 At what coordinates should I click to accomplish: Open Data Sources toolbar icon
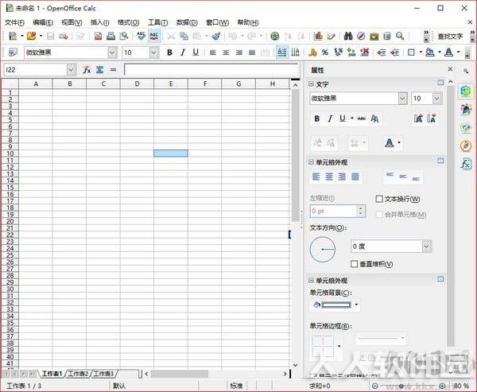[x=387, y=36]
